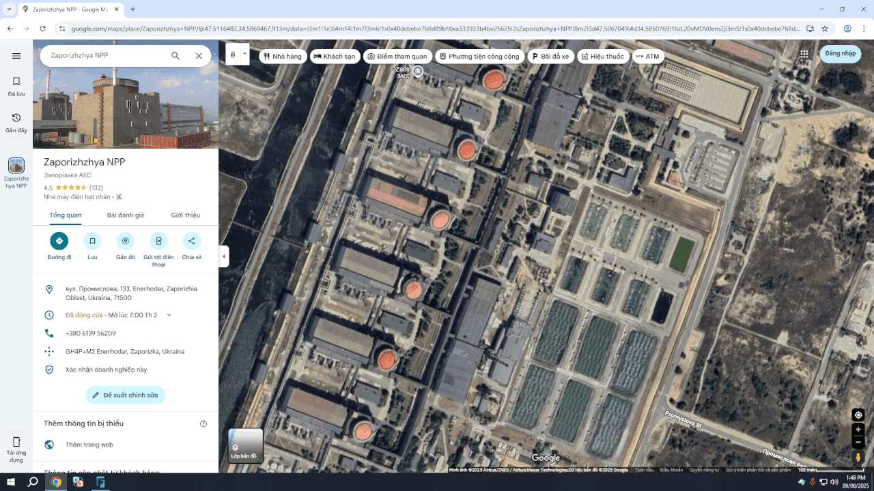This screenshot has height=491, width=874.
Task: Click the Đề xuất chỉnh sửa button
Action: tap(126, 395)
